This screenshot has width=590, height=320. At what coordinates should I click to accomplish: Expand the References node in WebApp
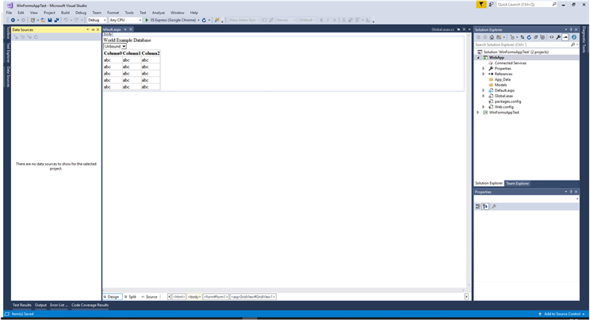pos(483,74)
